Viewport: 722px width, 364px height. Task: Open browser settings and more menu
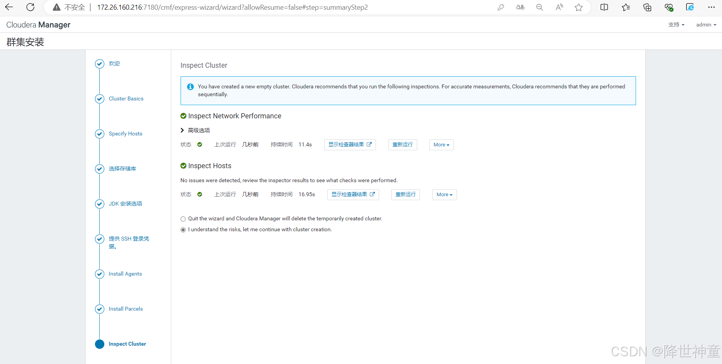click(x=711, y=7)
